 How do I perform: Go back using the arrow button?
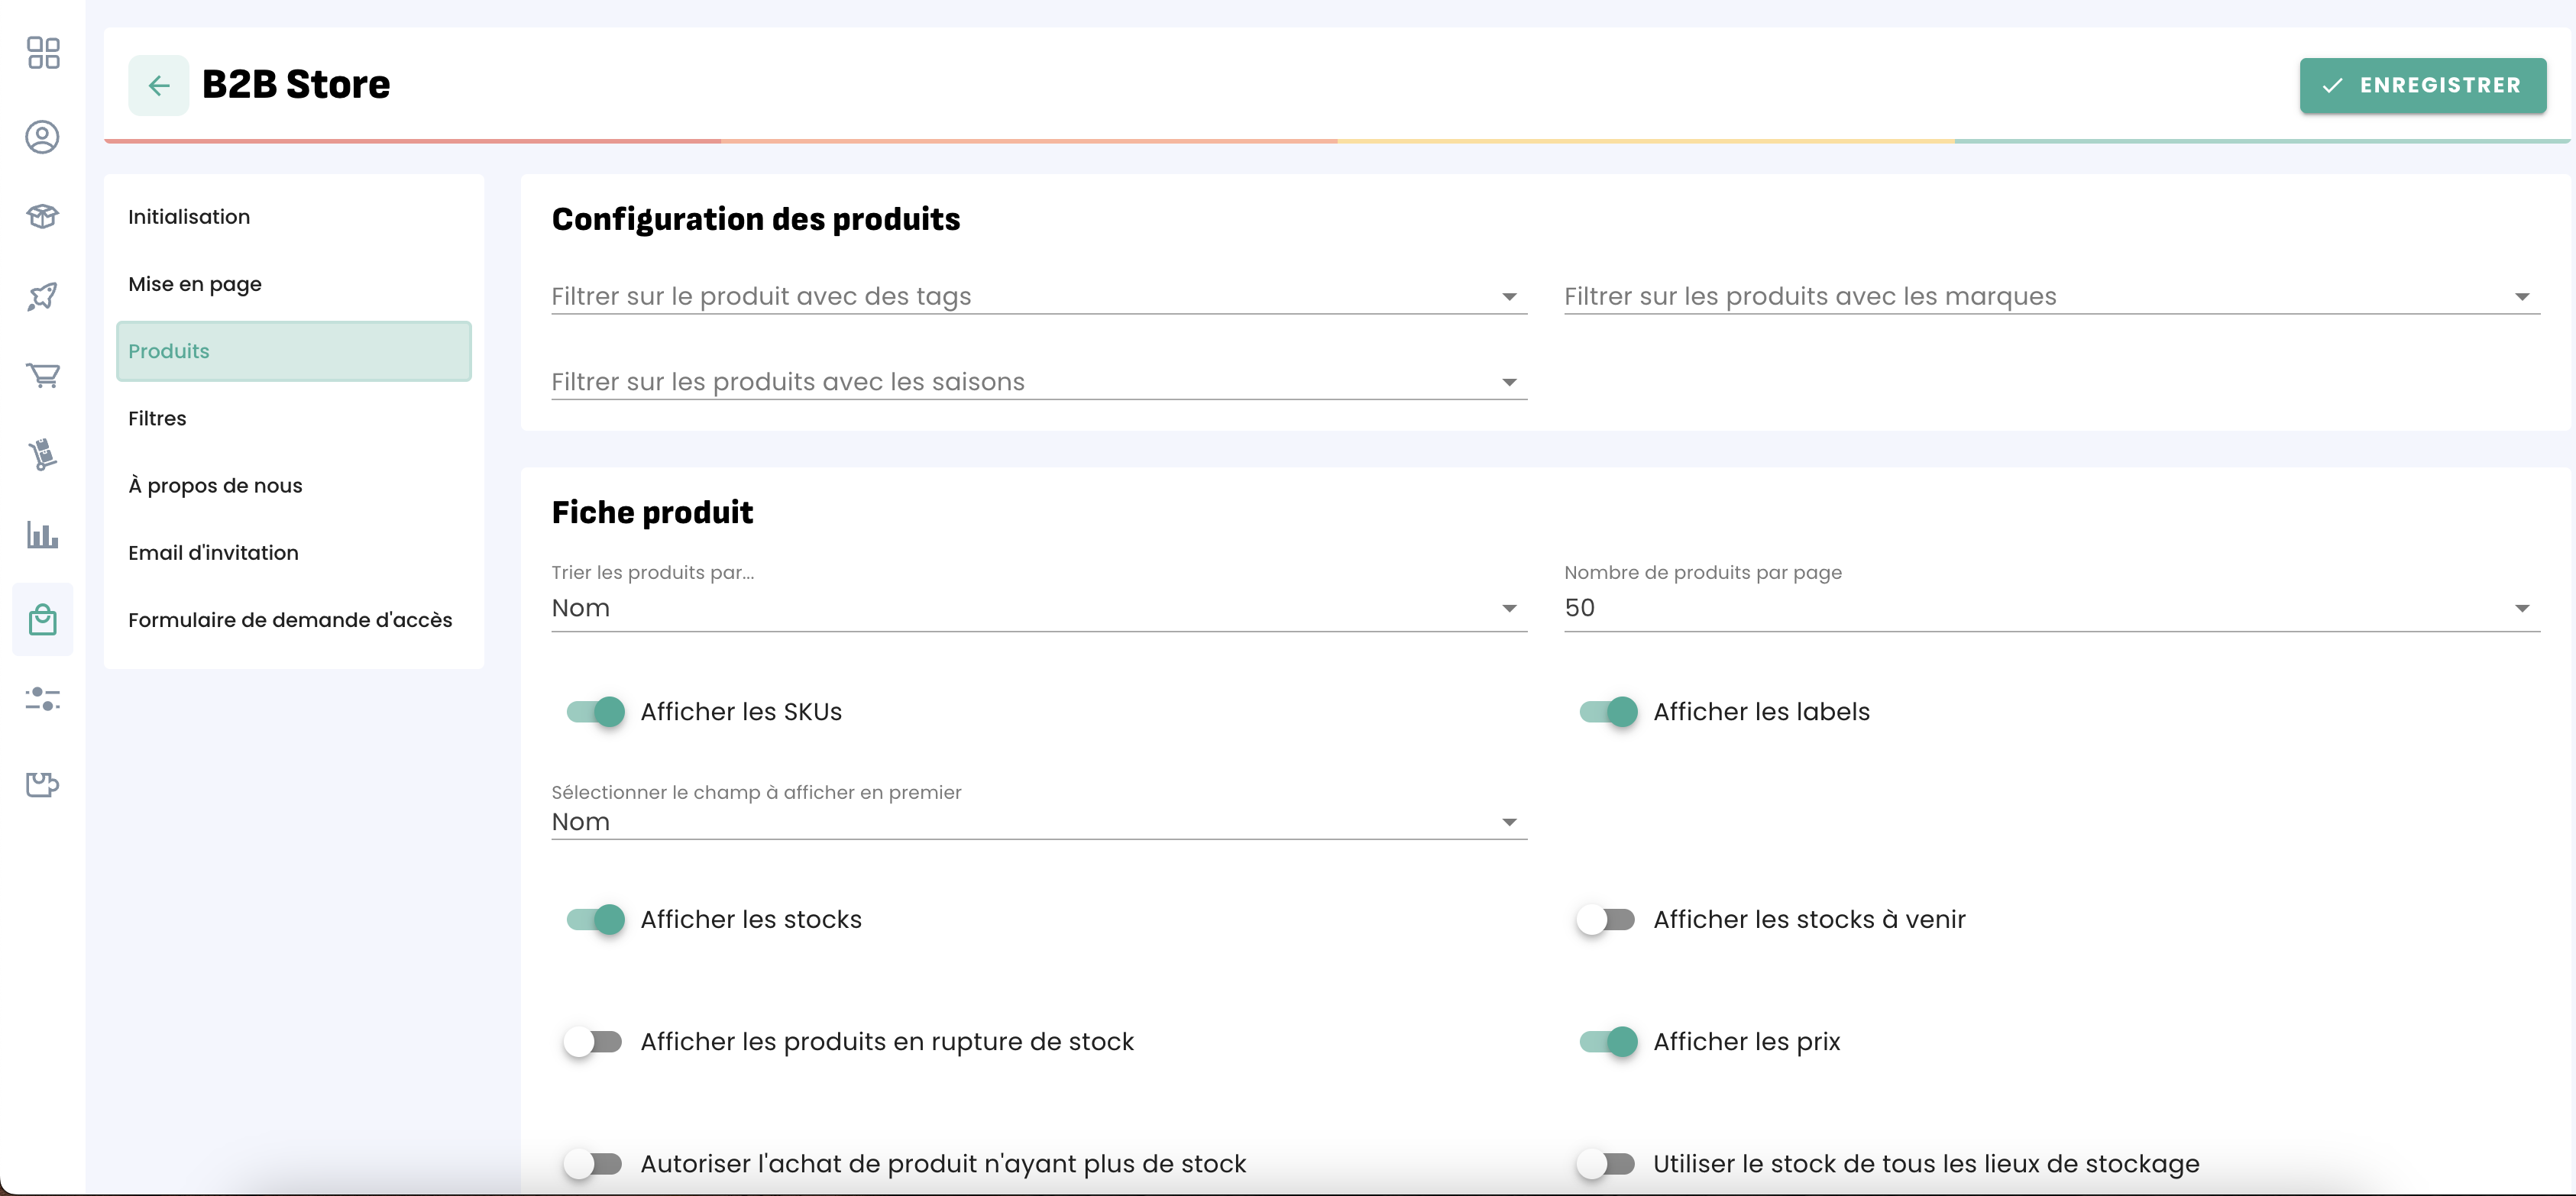click(x=158, y=86)
